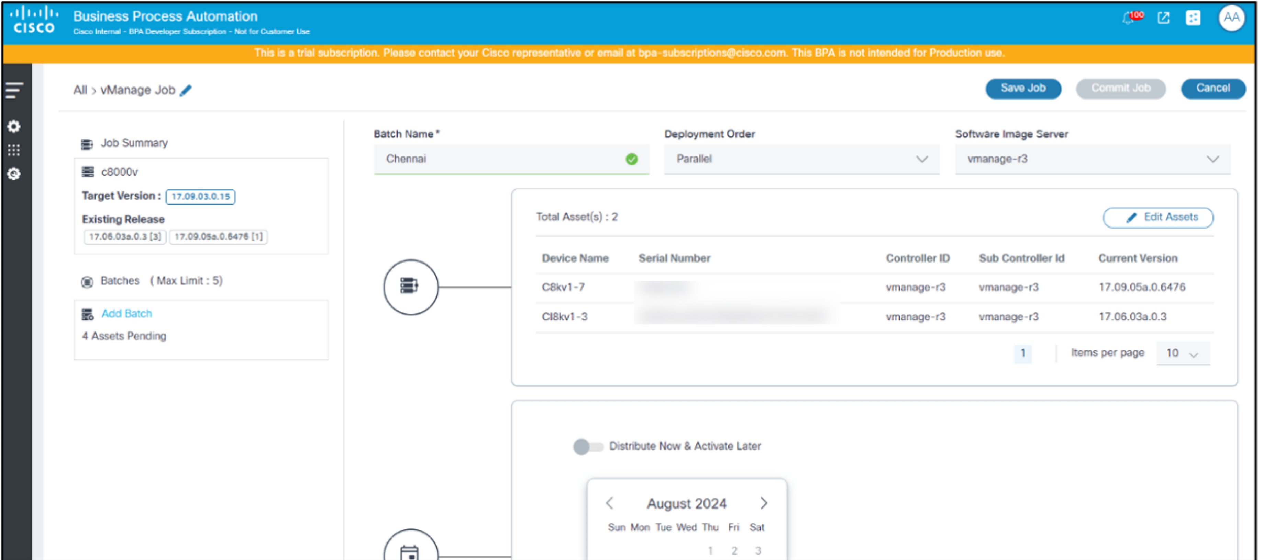Expand the left sidebar hamburger menu
This screenshot has height=560, width=1263.
point(14,90)
